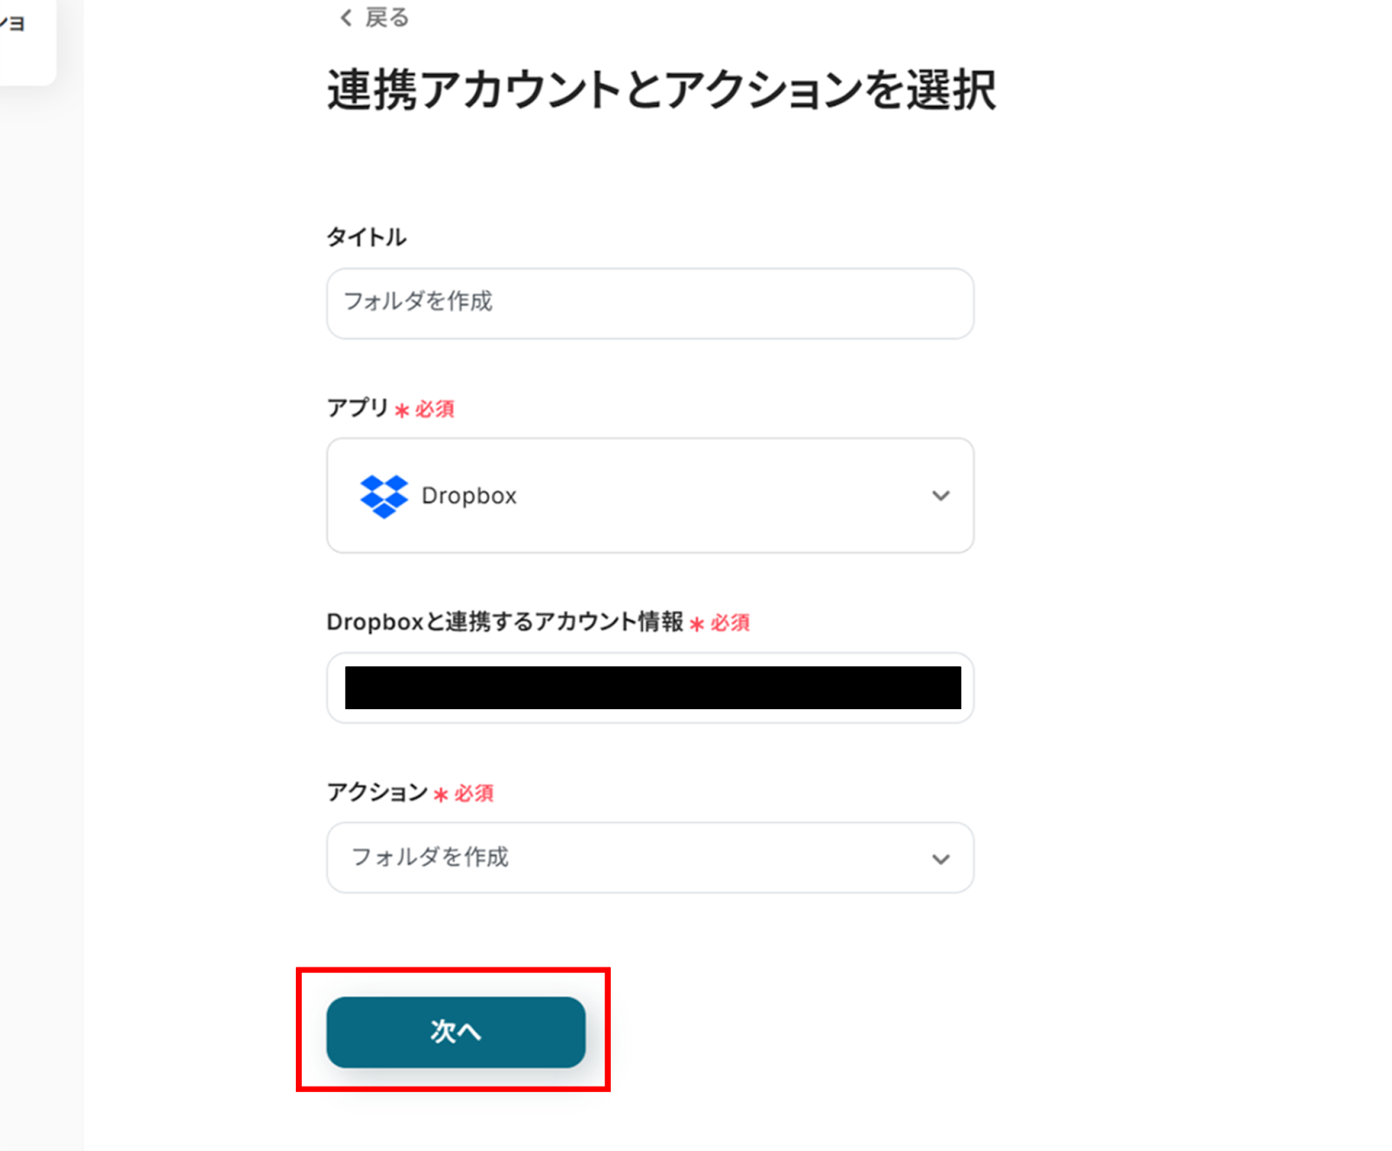This screenshot has height=1151, width=1392.
Task: Click the Dropboxと連携するアカウント情報 label
Action: [x=505, y=622]
